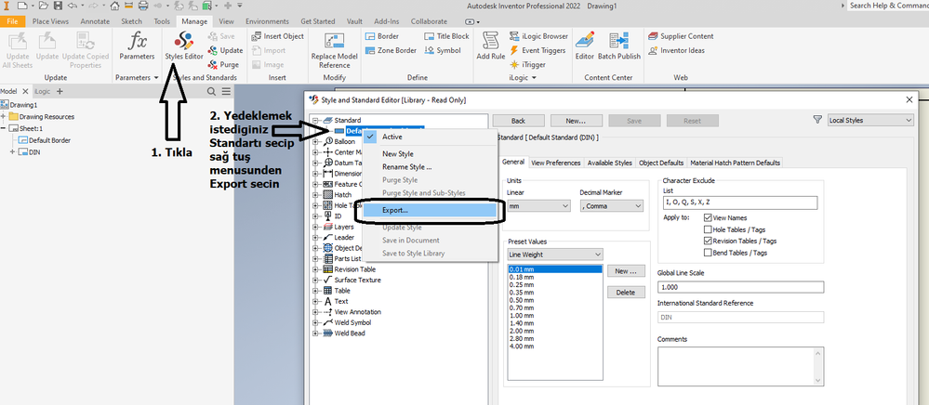Click the Purge styles icon
This screenshot has height=405, width=929.
pyautogui.click(x=223, y=64)
